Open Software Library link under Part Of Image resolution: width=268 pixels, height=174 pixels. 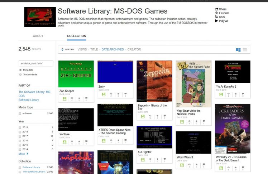[x=29, y=100]
